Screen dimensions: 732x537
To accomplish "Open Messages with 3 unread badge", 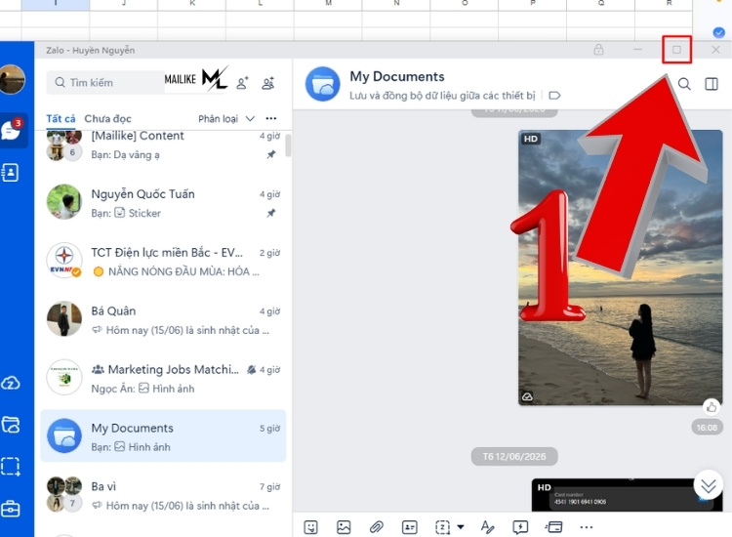I will (11, 129).
